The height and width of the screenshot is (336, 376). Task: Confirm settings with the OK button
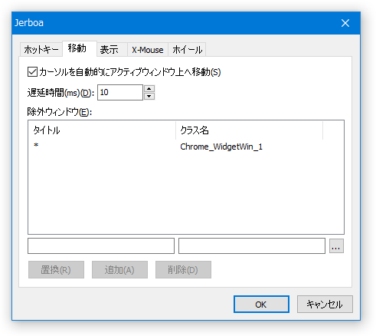point(261,305)
